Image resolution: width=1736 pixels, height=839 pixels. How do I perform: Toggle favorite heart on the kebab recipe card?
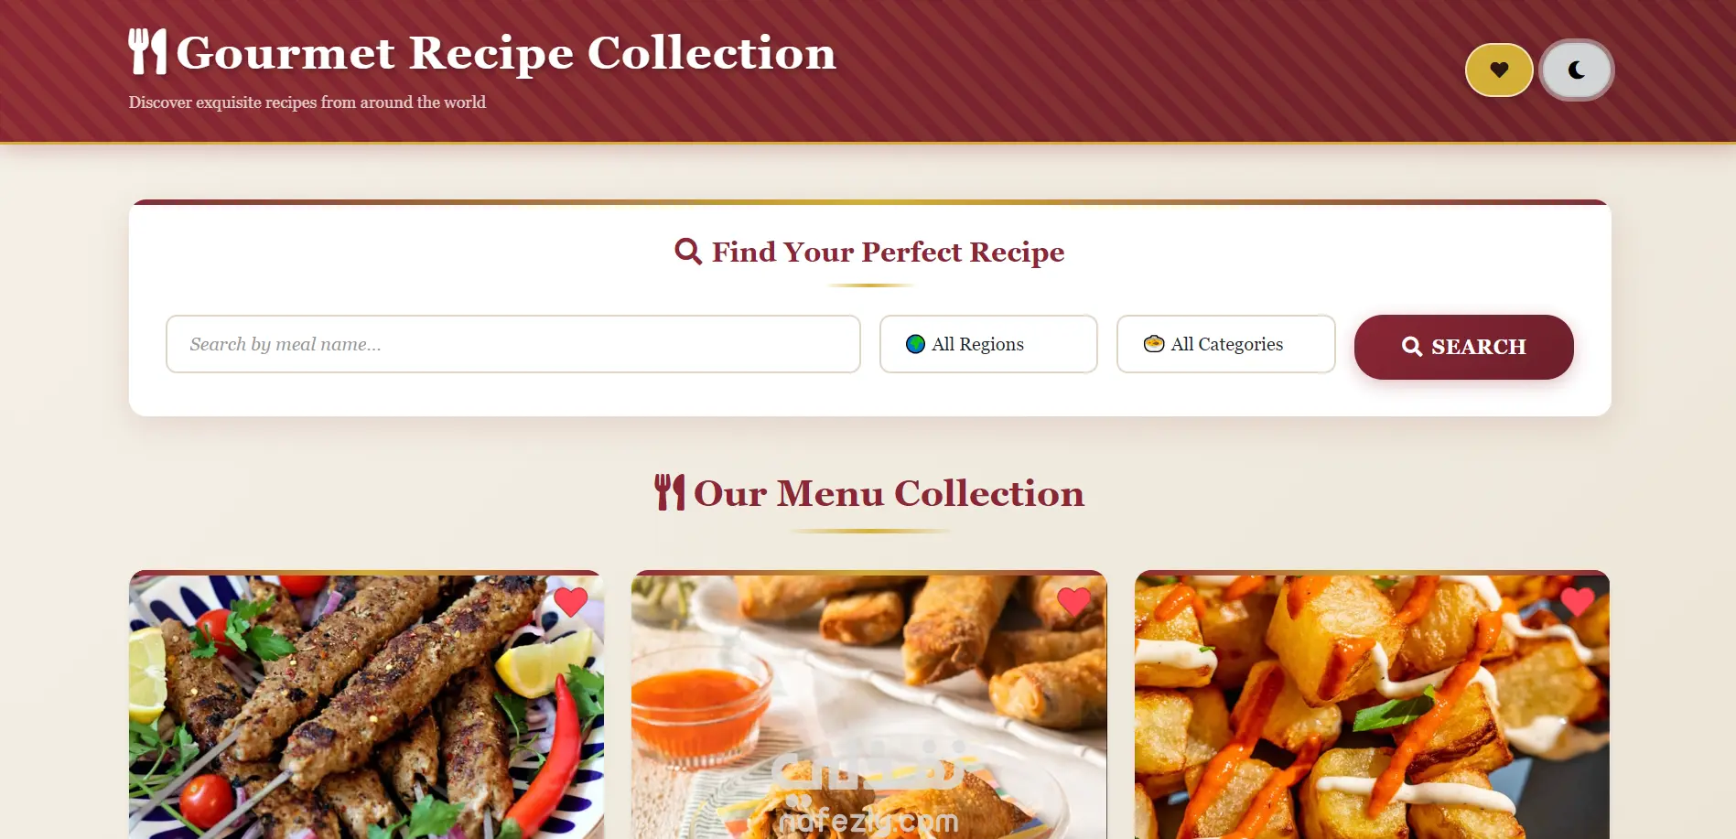tap(570, 601)
